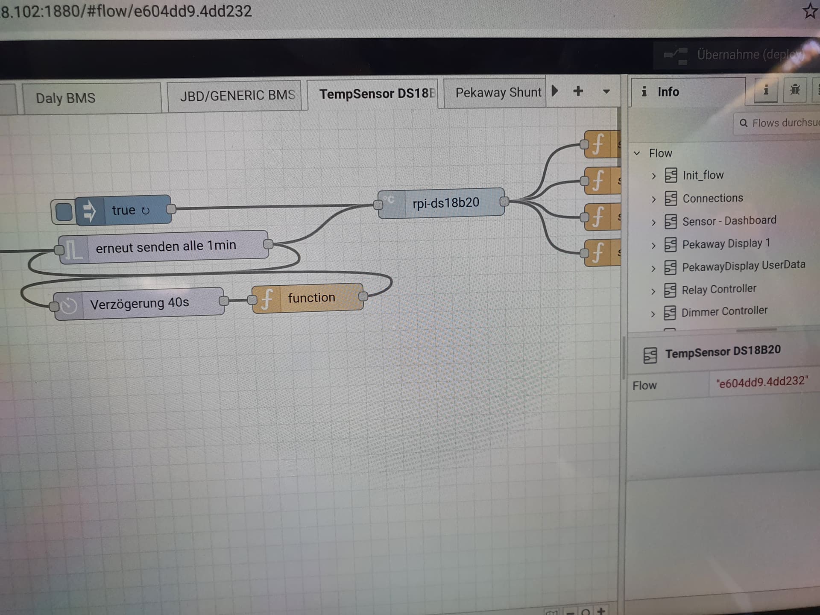The image size is (820, 615).
Task: Click the output port of rpi-ds18b20 node
Action: 504,201
